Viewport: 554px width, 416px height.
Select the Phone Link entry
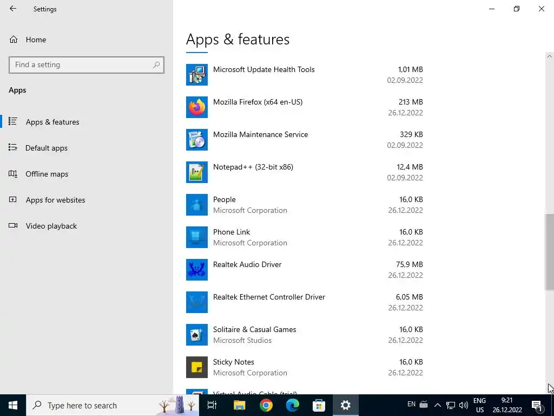click(305, 237)
